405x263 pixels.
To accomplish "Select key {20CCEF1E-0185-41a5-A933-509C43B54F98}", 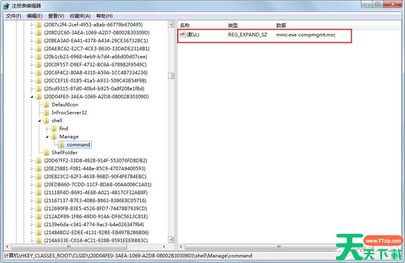I will (x=95, y=81).
